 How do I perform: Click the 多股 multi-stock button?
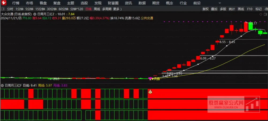point(223,9)
